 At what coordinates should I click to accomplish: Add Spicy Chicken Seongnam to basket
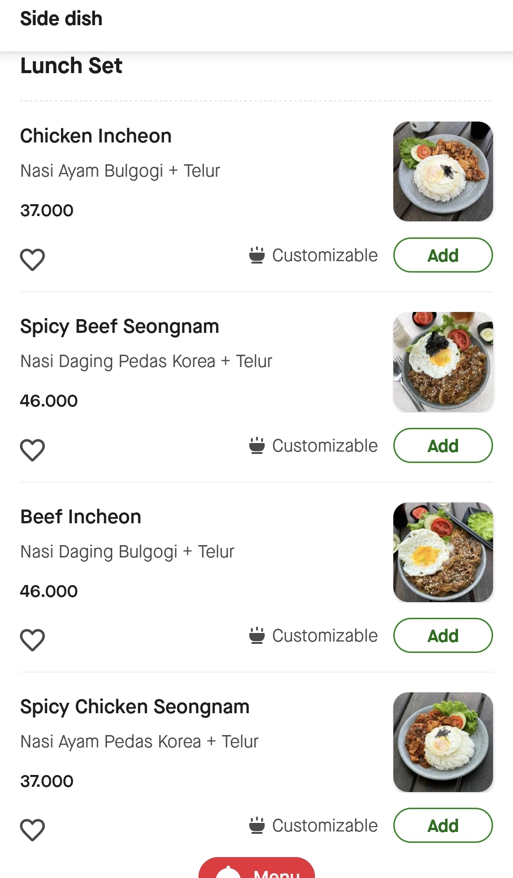443,826
